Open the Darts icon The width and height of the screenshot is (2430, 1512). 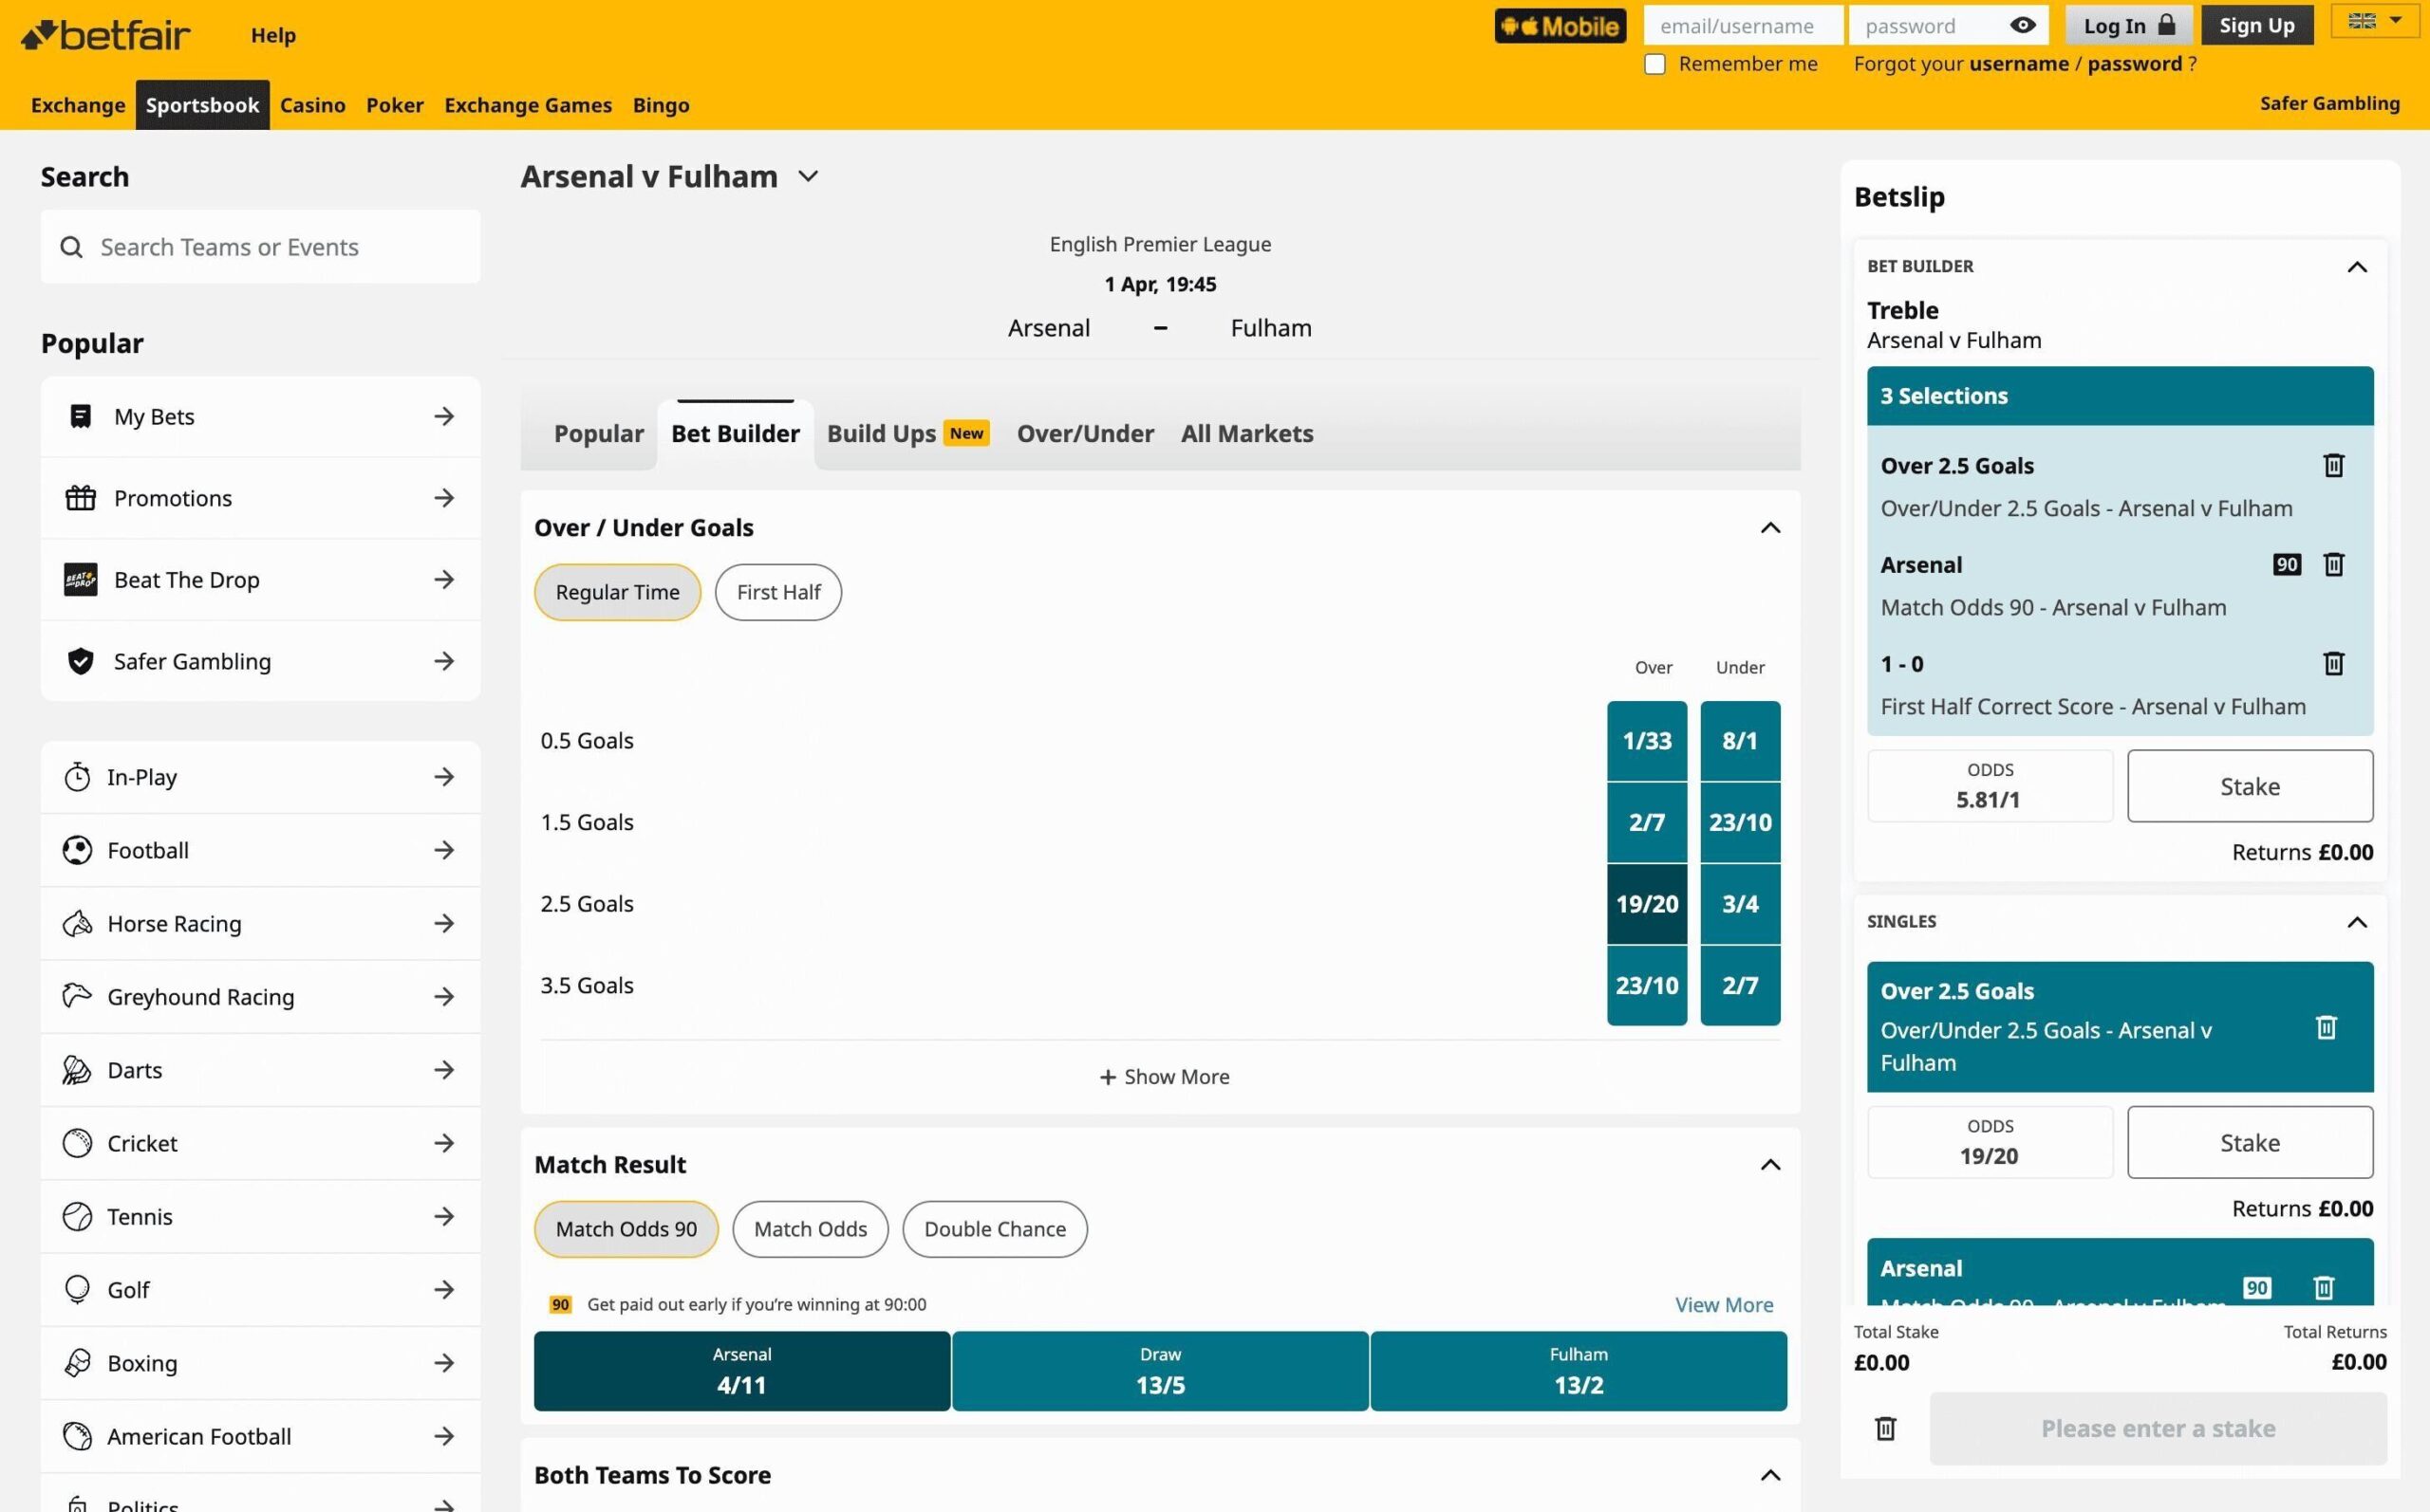point(77,1070)
